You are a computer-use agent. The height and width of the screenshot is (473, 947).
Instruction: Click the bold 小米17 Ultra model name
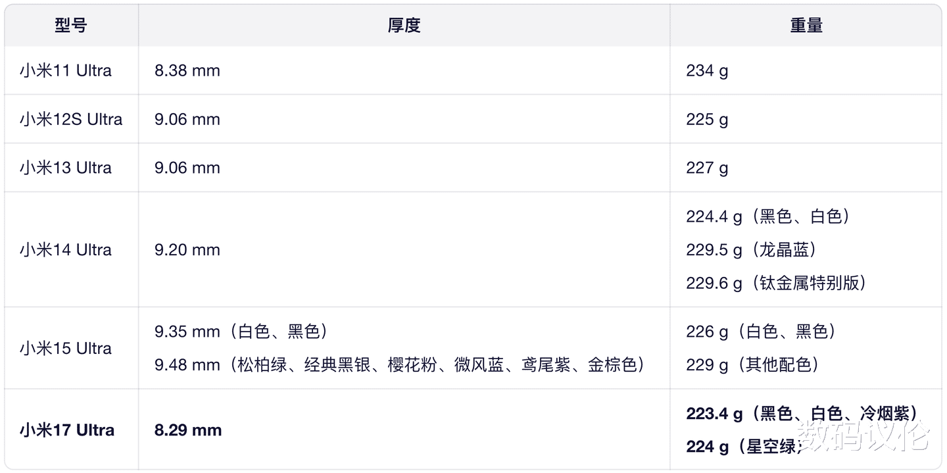(67, 430)
